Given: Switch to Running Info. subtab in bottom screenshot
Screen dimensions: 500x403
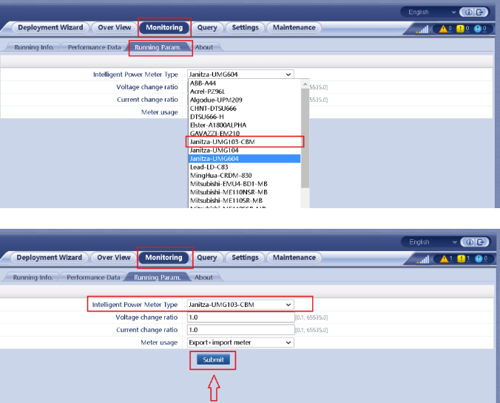Looking at the screenshot, I should (33, 278).
